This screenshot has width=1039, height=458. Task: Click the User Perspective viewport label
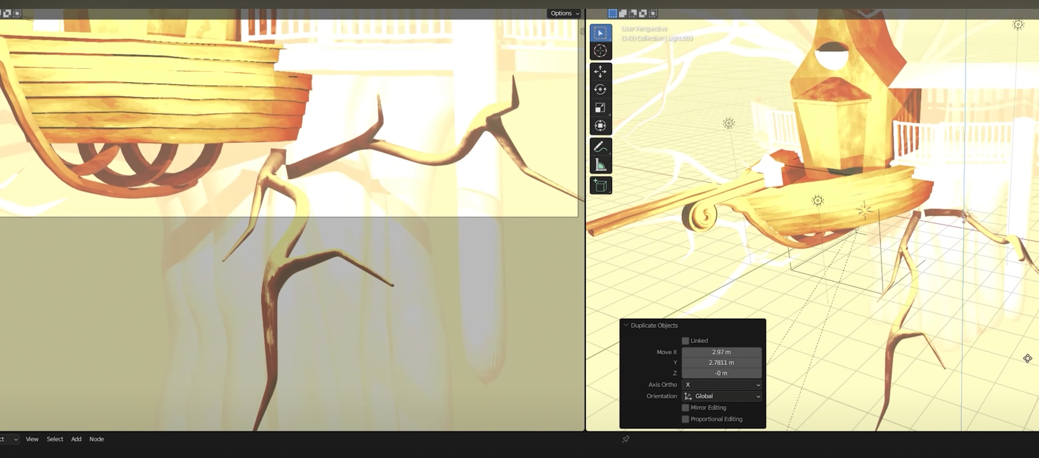(644, 28)
